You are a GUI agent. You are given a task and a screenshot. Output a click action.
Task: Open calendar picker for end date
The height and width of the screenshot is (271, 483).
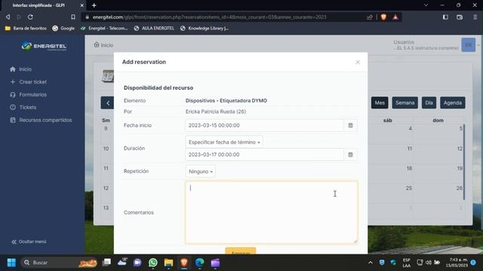(x=350, y=154)
